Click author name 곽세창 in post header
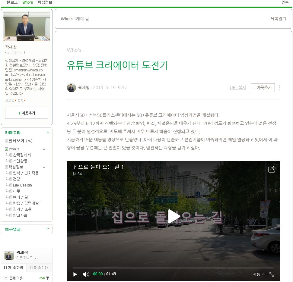Screen dimensions: 293x282 point(84,88)
